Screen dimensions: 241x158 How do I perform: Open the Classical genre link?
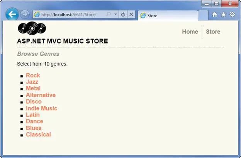point(38,135)
